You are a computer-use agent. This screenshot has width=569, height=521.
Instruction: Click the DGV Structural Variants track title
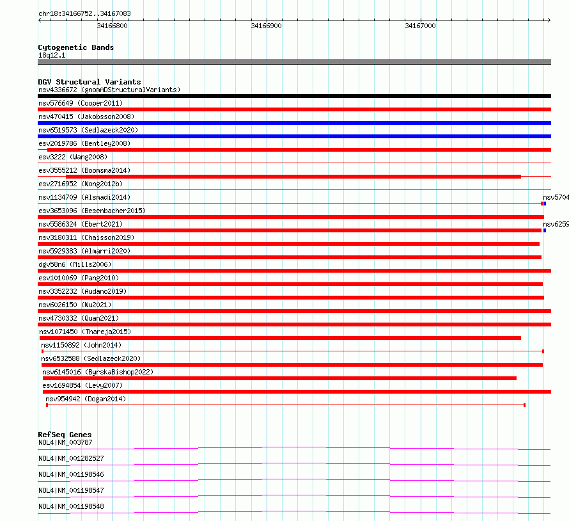tap(90, 82)
